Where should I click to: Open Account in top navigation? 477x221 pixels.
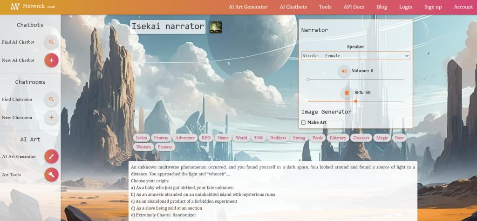click(463, 7)
